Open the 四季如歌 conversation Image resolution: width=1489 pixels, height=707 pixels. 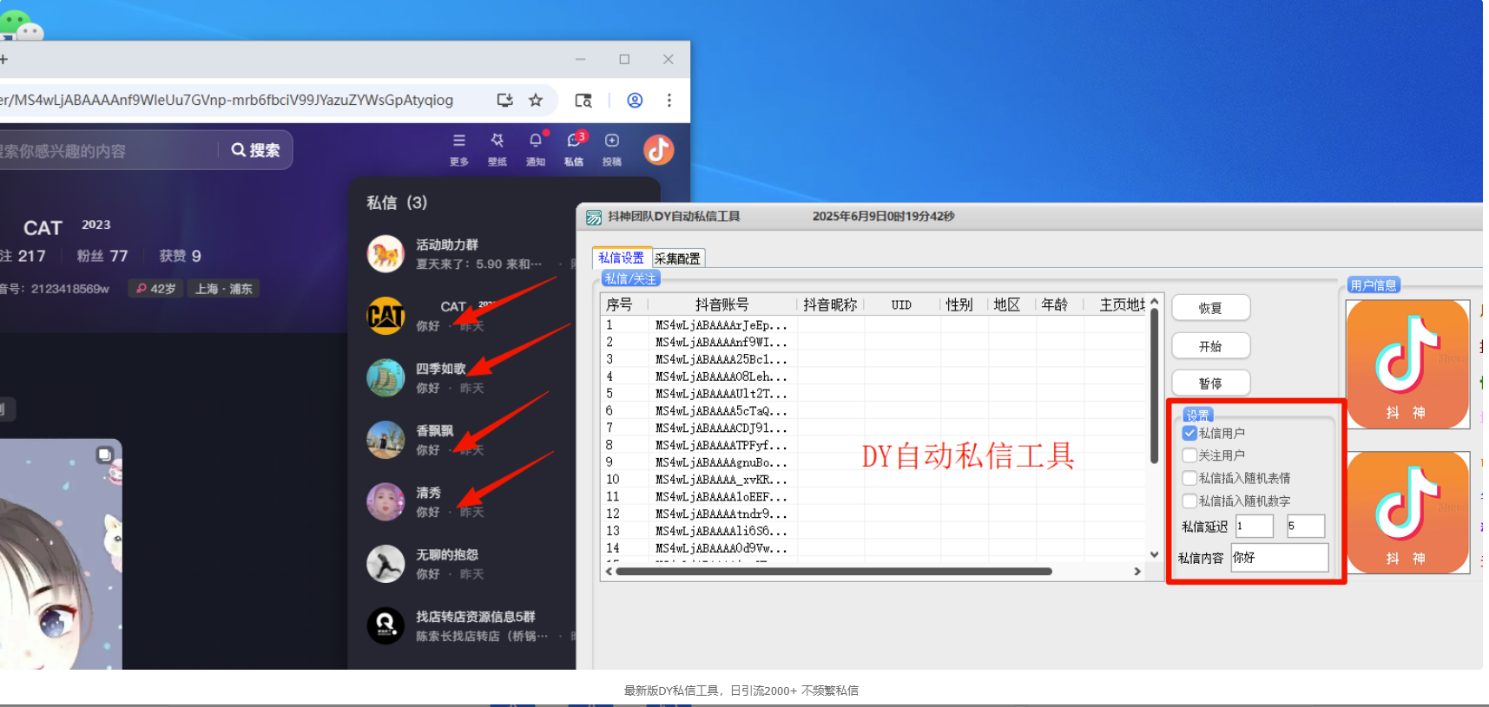[x=469, y=377]
